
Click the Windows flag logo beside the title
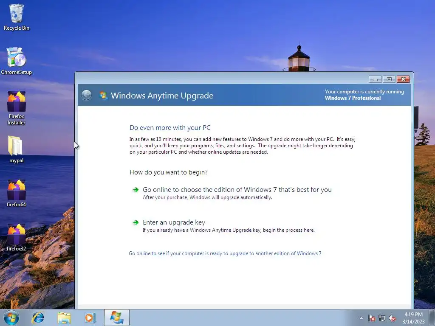(x=103, y=95)
